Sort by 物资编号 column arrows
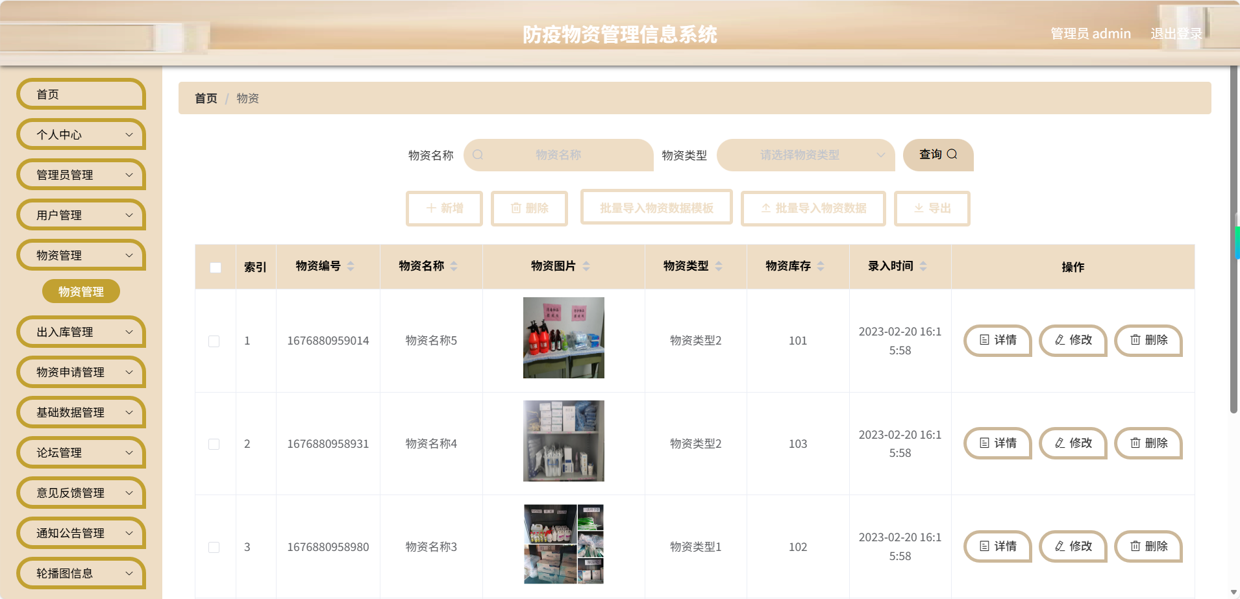 coord(351,266)
